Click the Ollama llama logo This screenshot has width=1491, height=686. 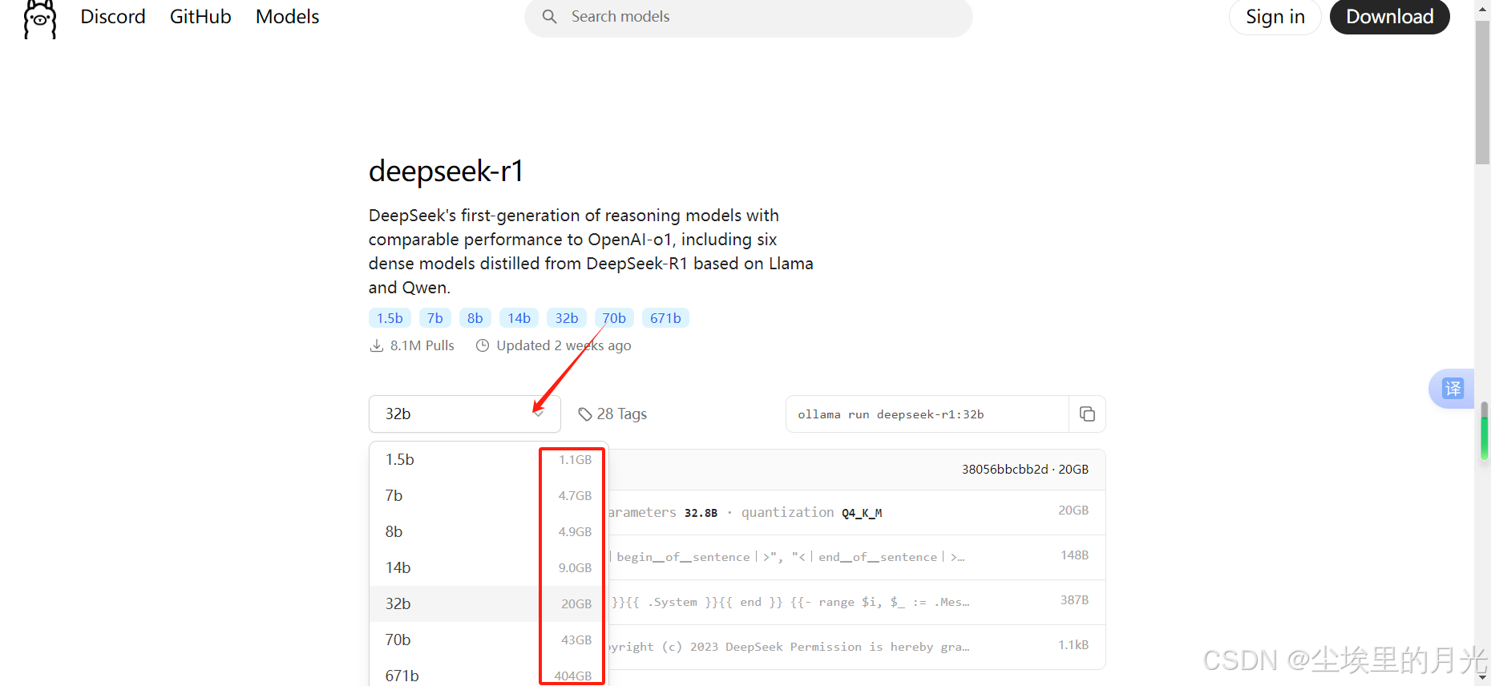click(x=40, y=18)
